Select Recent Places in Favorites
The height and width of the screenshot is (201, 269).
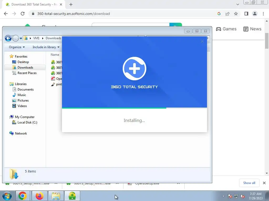tap(24, 73)
